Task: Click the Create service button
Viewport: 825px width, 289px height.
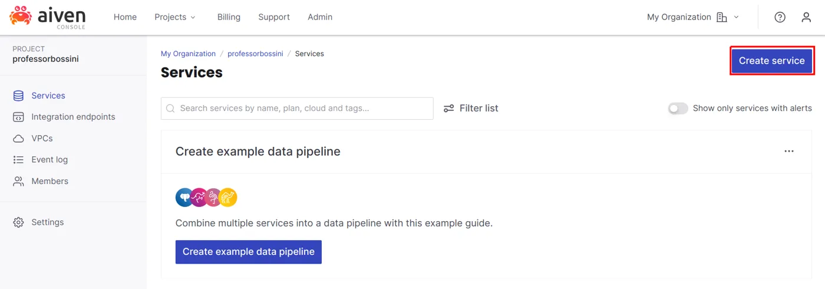Action: pos(772,61)
